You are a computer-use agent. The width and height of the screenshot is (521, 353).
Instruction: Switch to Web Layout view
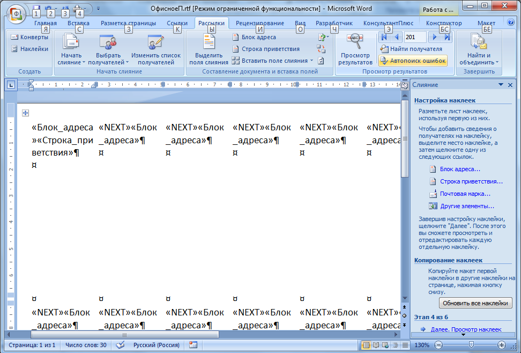click(385, 345)
